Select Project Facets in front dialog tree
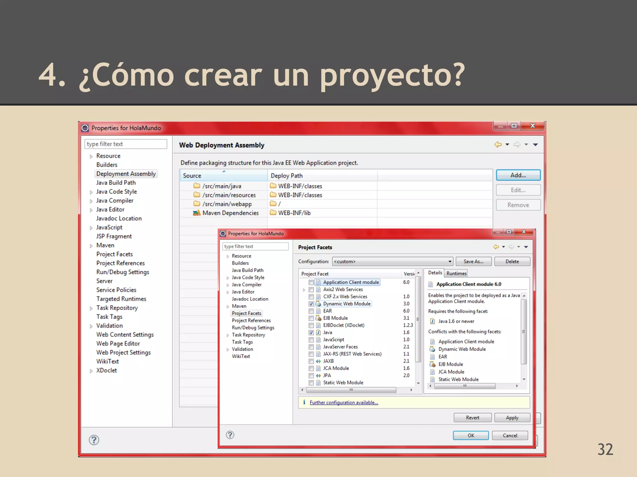Image resolution: width=637 pixels, height=477 pixels. [246, 313]
